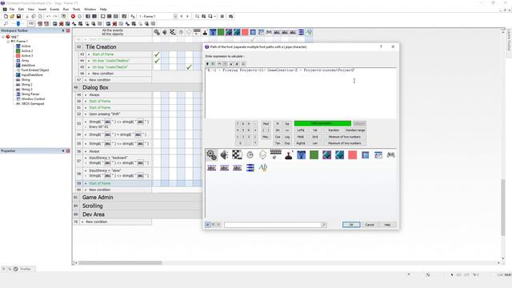This screenshot has width=512, height=288.
Task: Click the search magnifier icon in dialog
Action: click(323, 225)
